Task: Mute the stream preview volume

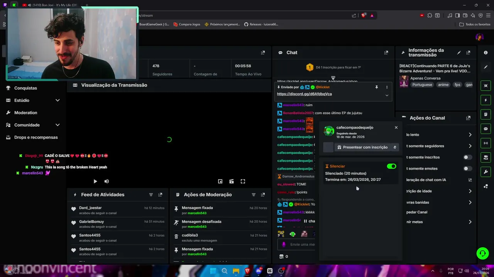Action: click(x=107, y=181)
